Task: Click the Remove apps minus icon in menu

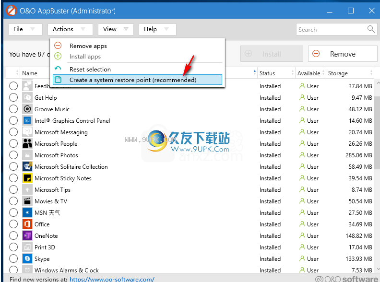Action: point(58,46)
